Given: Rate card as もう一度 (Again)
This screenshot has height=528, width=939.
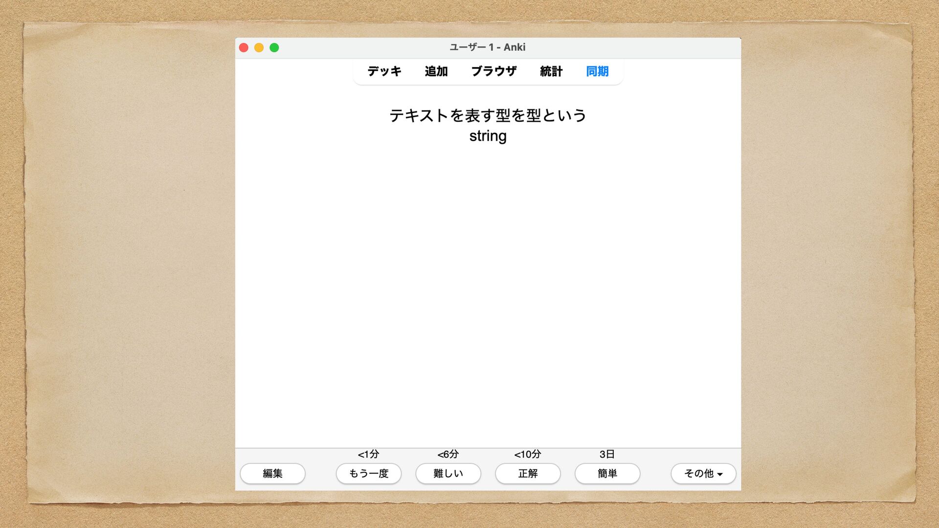Looking at the screenshot, I should pos(369,473).
